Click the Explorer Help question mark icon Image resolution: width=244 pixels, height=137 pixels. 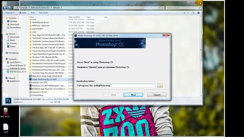point(198,13)
